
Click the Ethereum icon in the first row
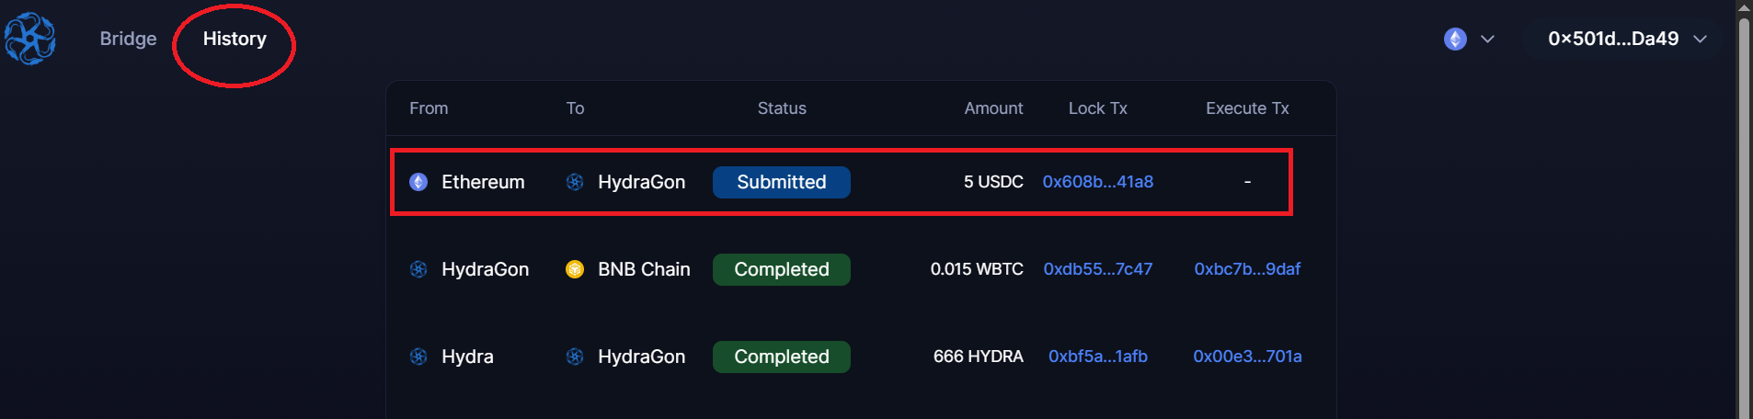click(418, 182)
